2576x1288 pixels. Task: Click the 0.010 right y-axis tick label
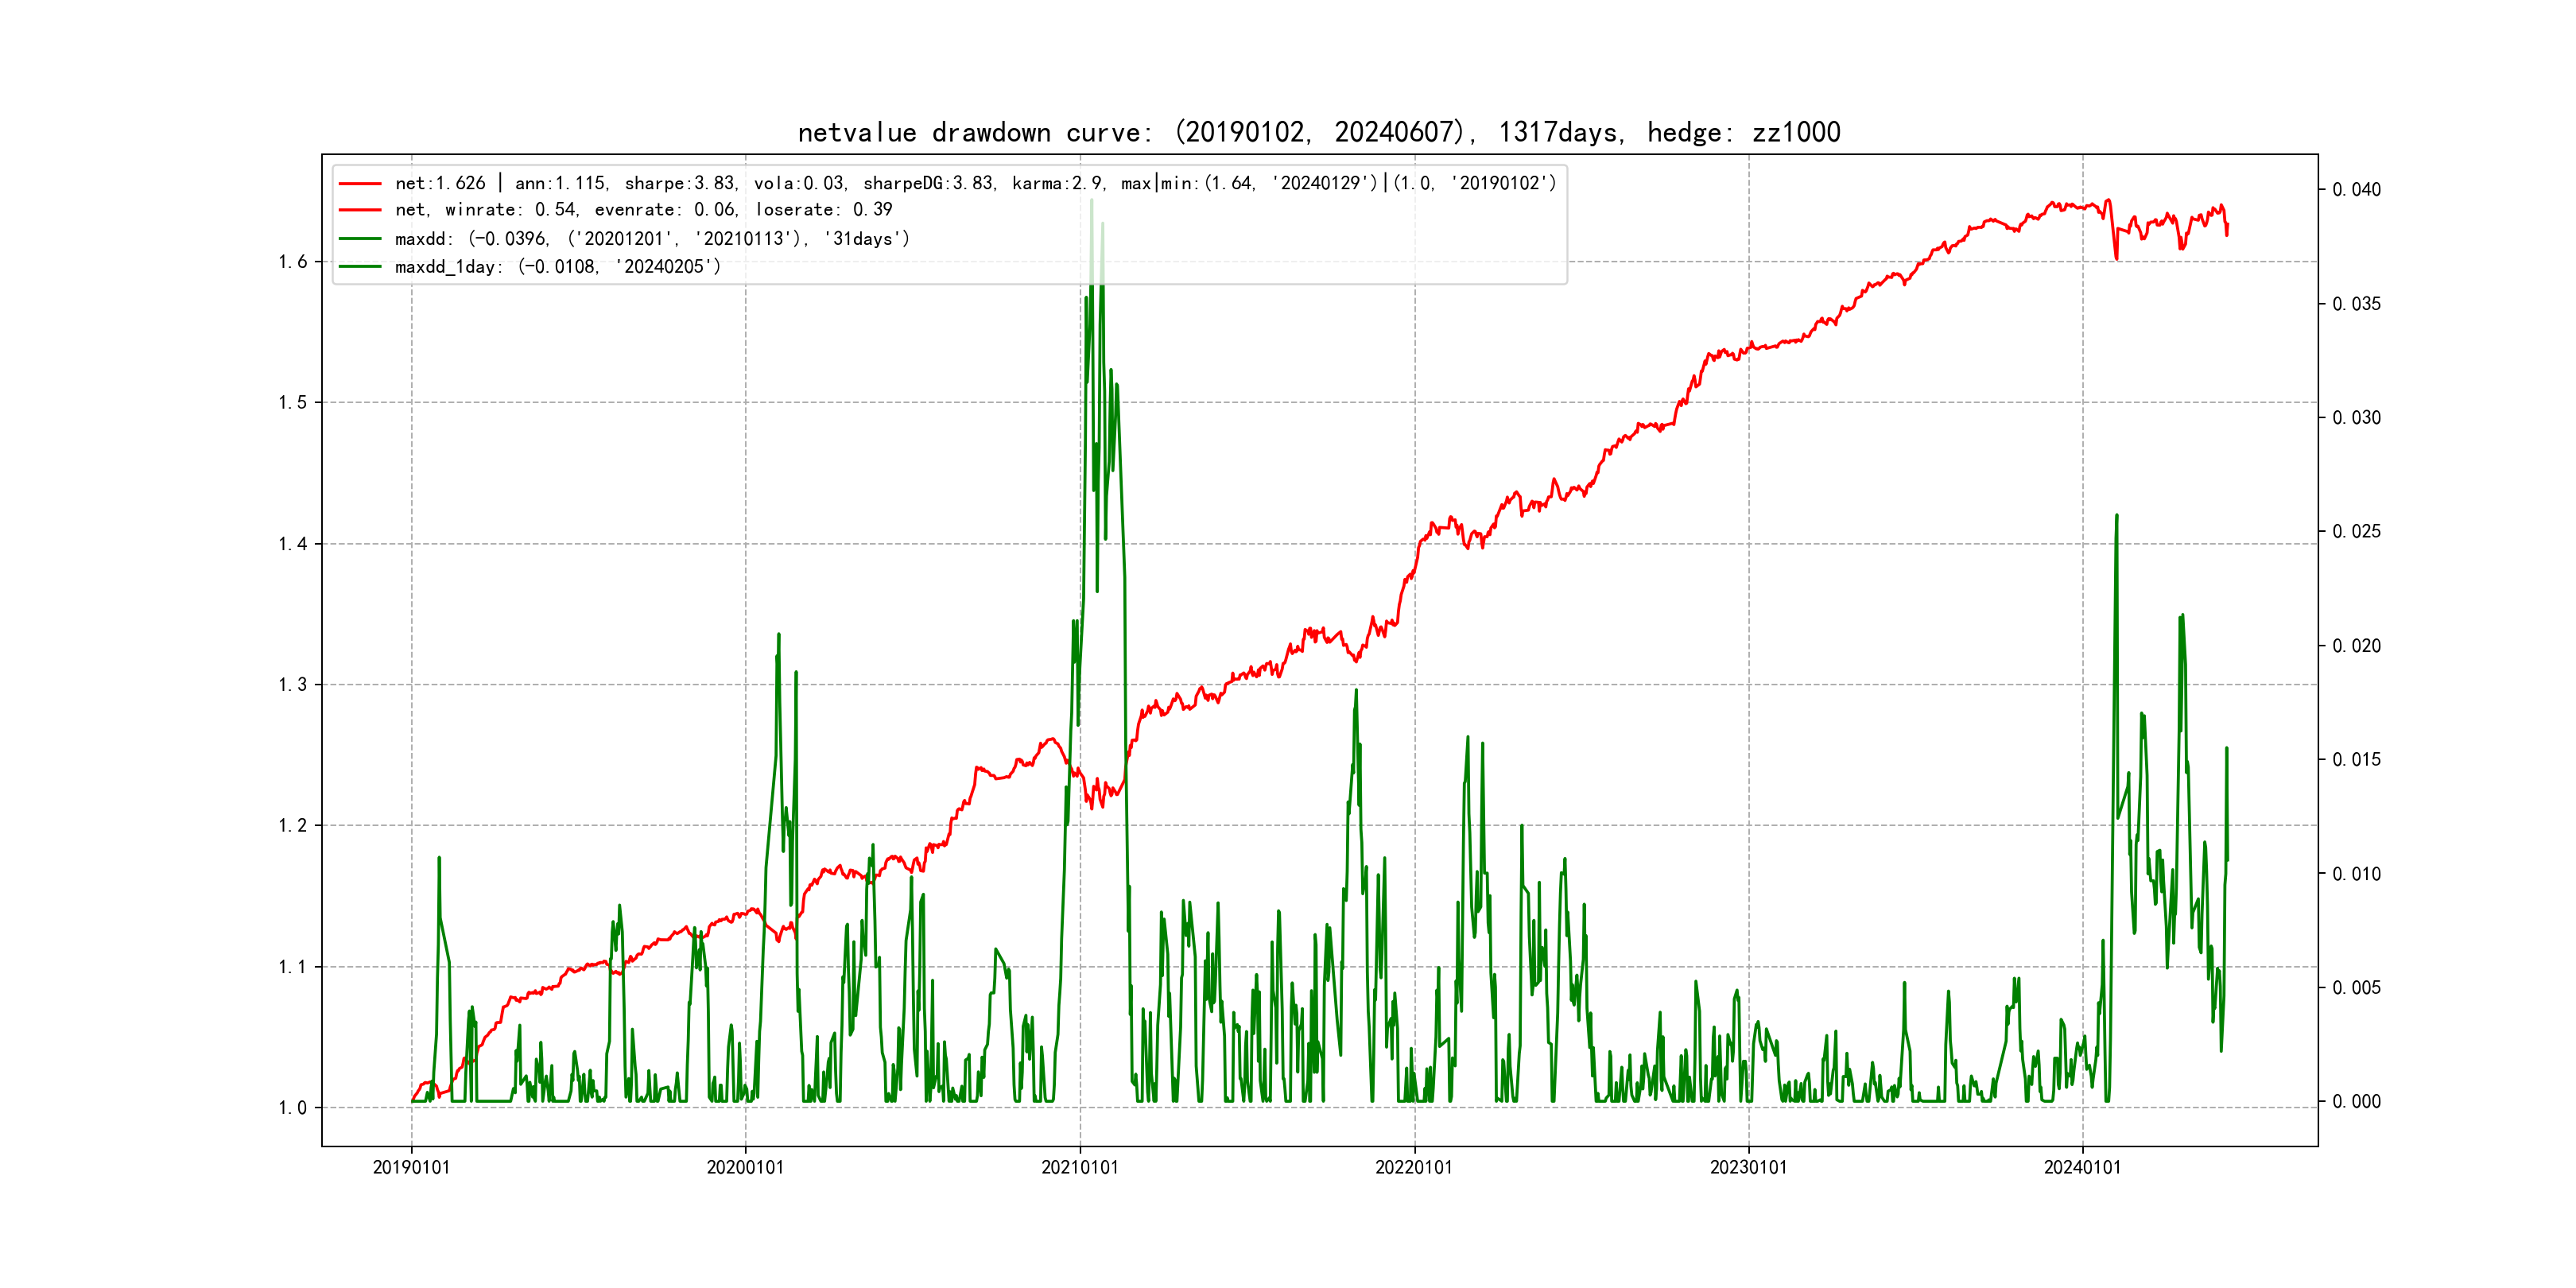point(2356,874)
